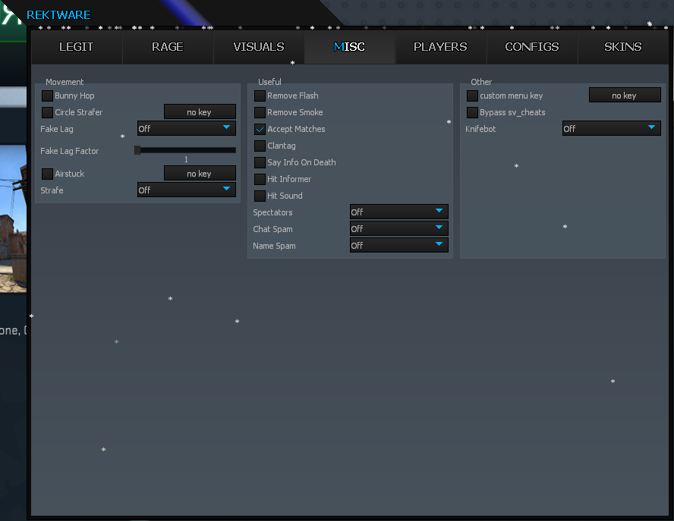Open the RAGE tab

pos(168,47)
